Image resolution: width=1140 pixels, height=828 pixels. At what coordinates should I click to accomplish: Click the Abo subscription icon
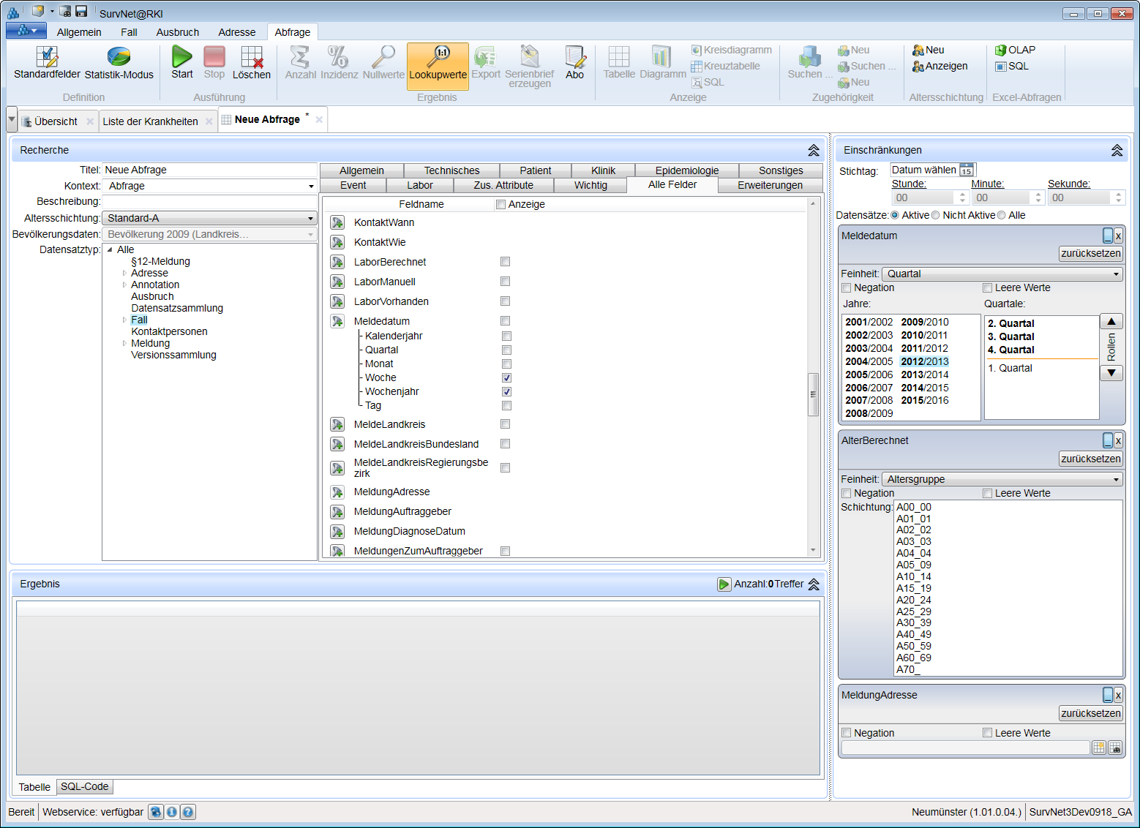pyautogui.click(x=575, y=57)
